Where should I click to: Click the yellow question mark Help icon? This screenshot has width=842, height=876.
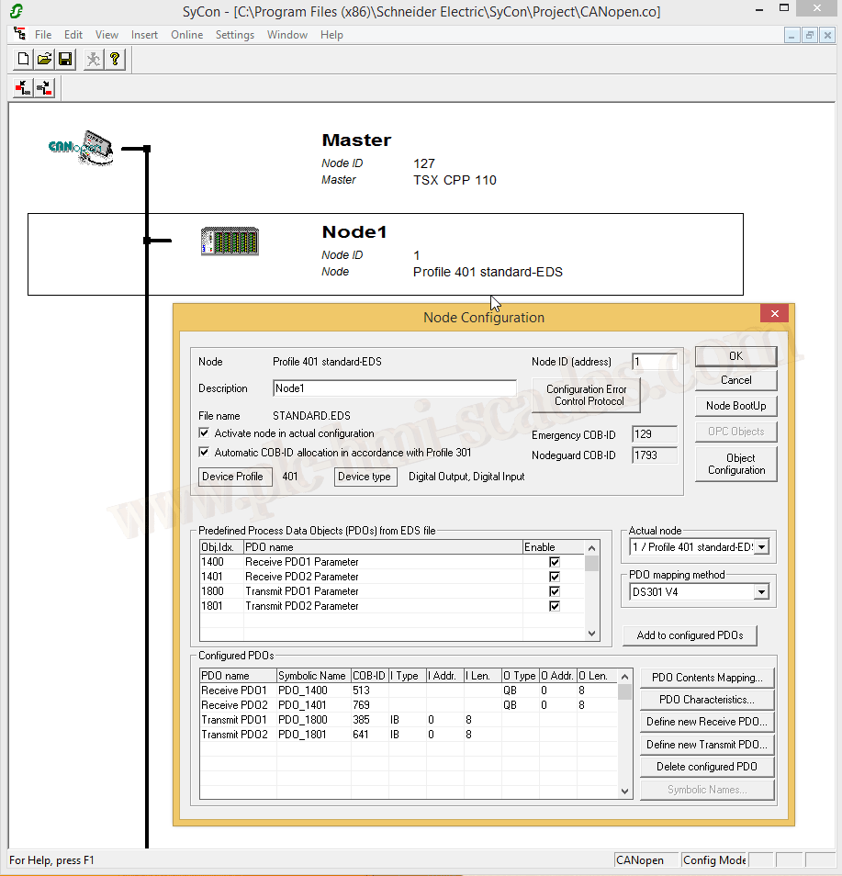(x=115, y=60)
